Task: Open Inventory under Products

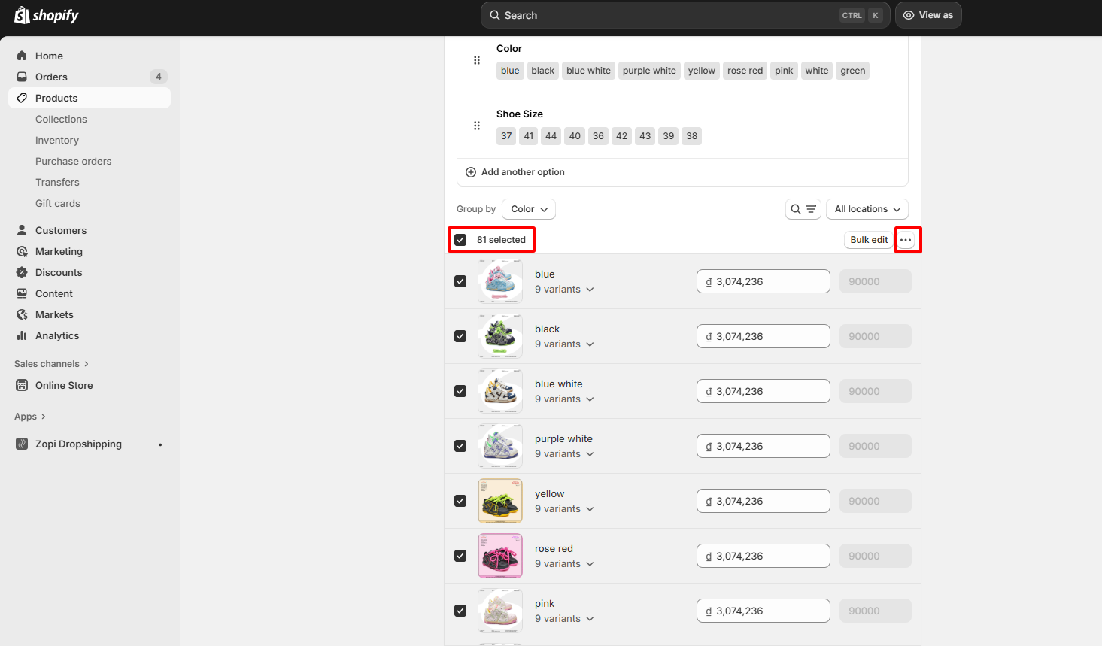Action: [57, 140]
